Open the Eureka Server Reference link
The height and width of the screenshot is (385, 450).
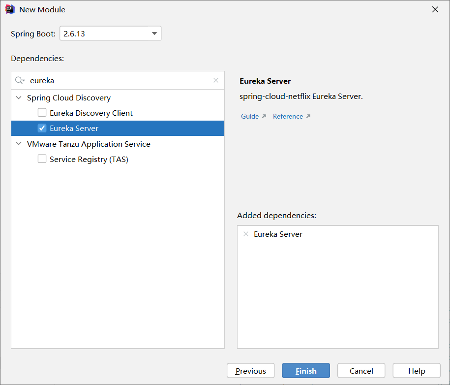coord(292,116)
